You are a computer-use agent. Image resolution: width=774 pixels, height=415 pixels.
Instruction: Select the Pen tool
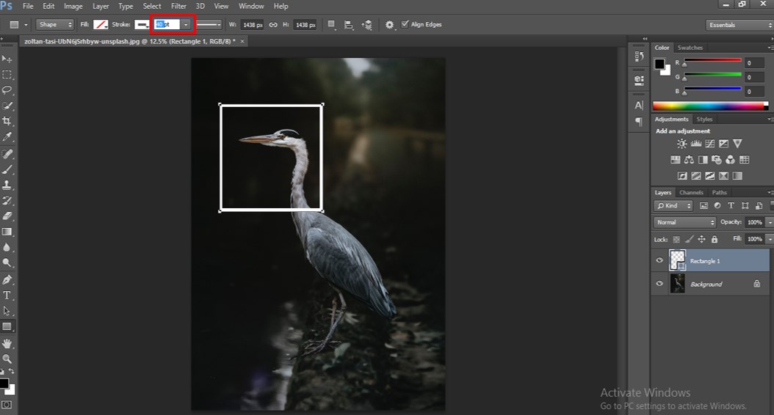(7, 280)
